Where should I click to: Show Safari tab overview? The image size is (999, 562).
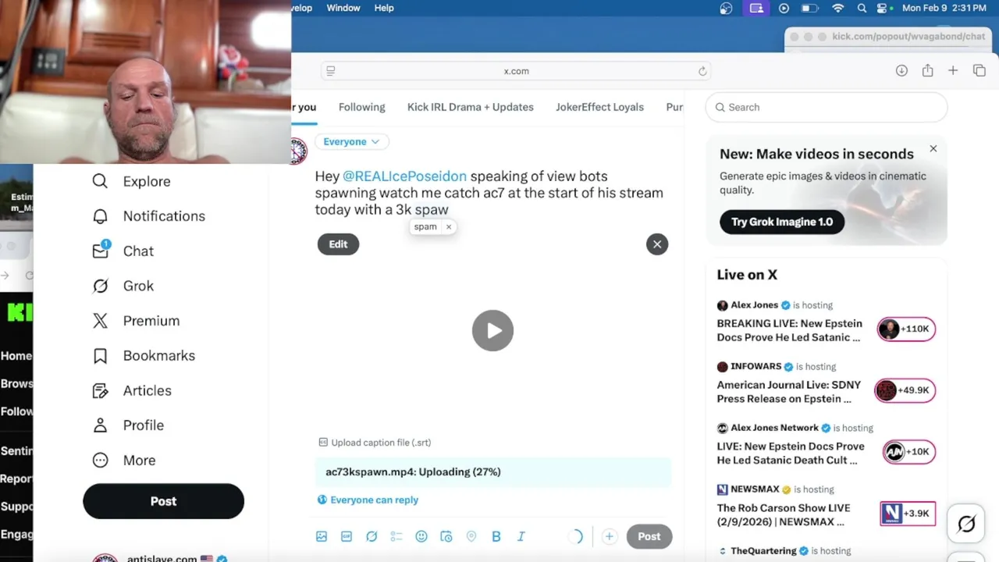click(x=979, y=71)
